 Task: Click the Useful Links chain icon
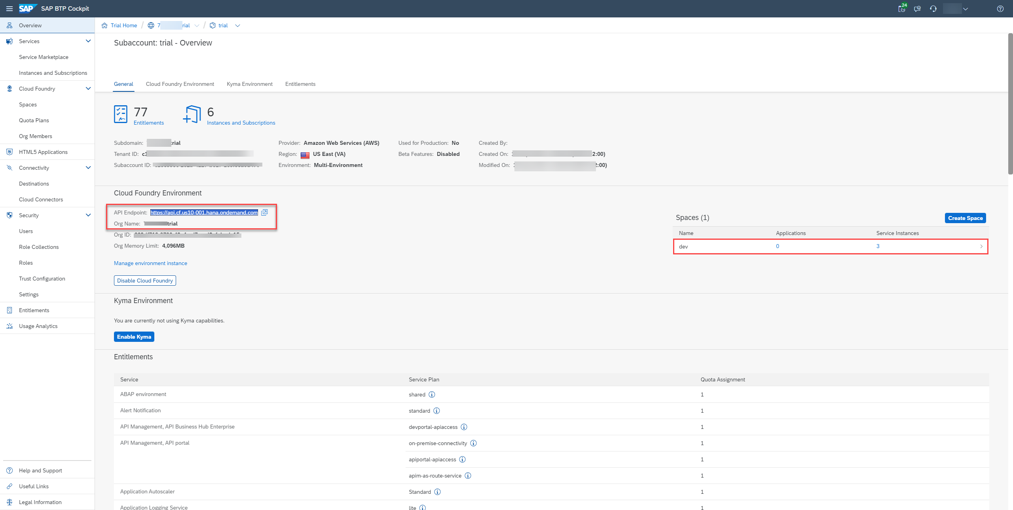tap(9, 486)
